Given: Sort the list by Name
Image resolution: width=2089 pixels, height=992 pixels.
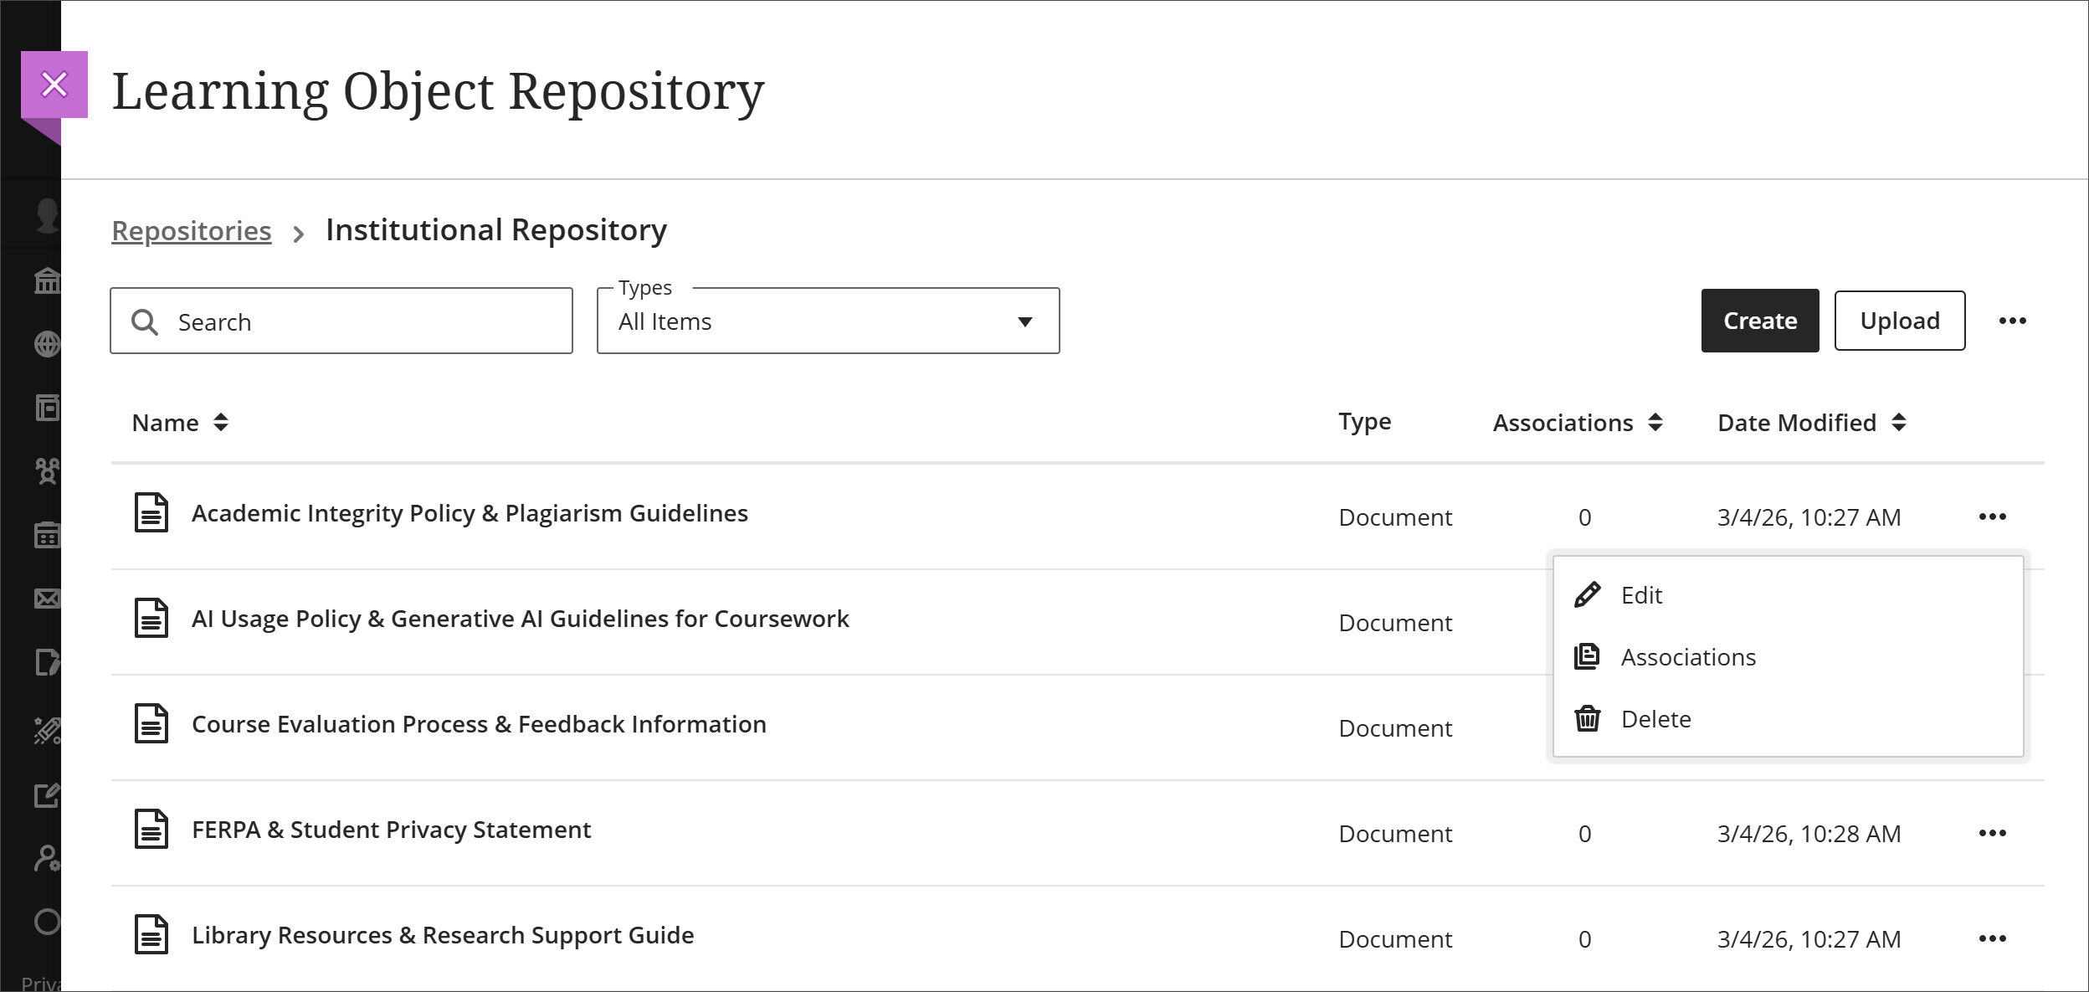Looking at the screenshot, I should click(180, 423).
